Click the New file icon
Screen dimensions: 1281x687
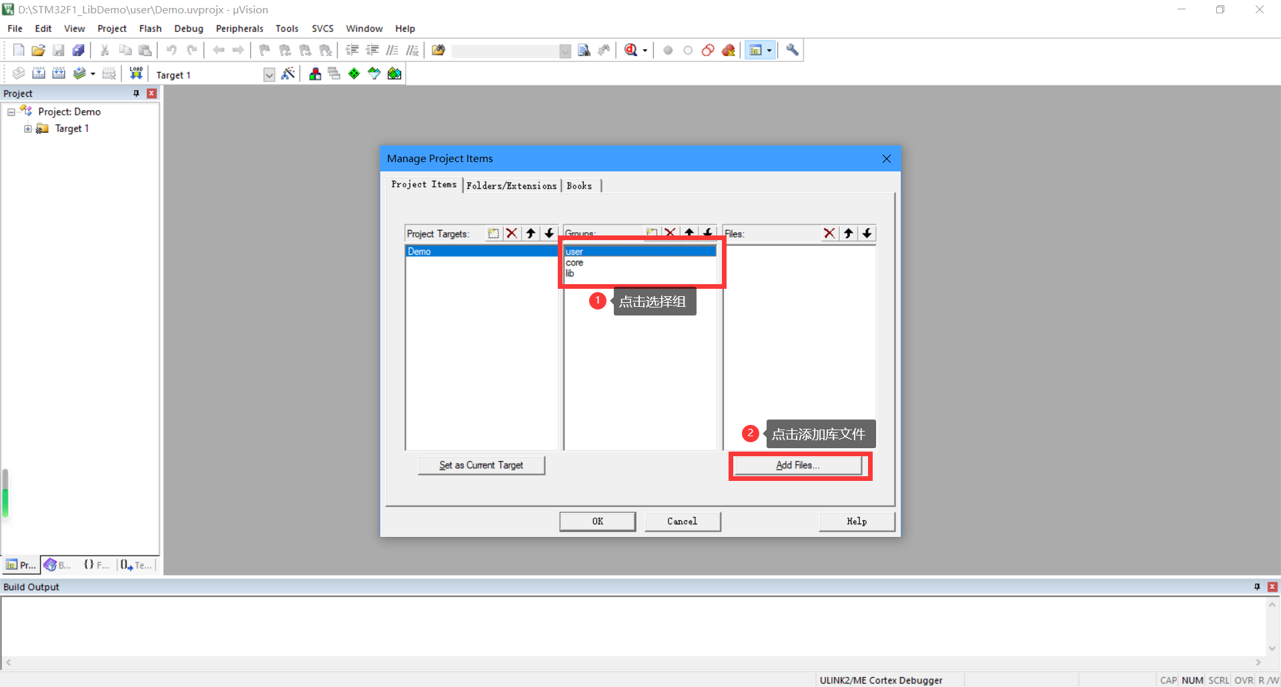19,50
